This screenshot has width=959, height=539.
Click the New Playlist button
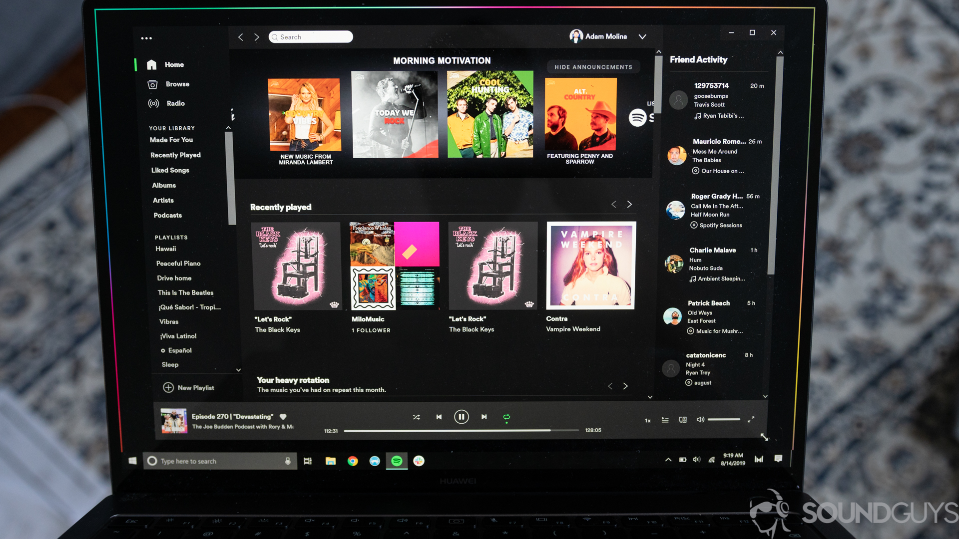190,388
